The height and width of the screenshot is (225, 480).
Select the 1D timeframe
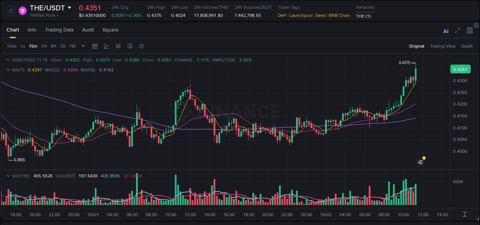pyautogui.click(x=63, y=46)
